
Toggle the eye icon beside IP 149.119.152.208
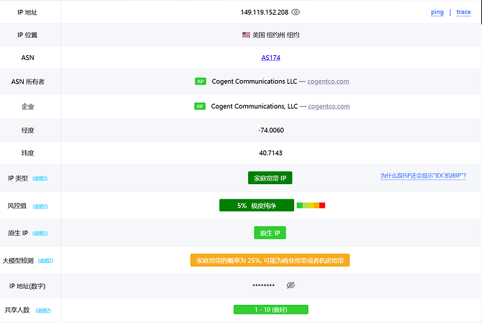[x=295, y=12]
